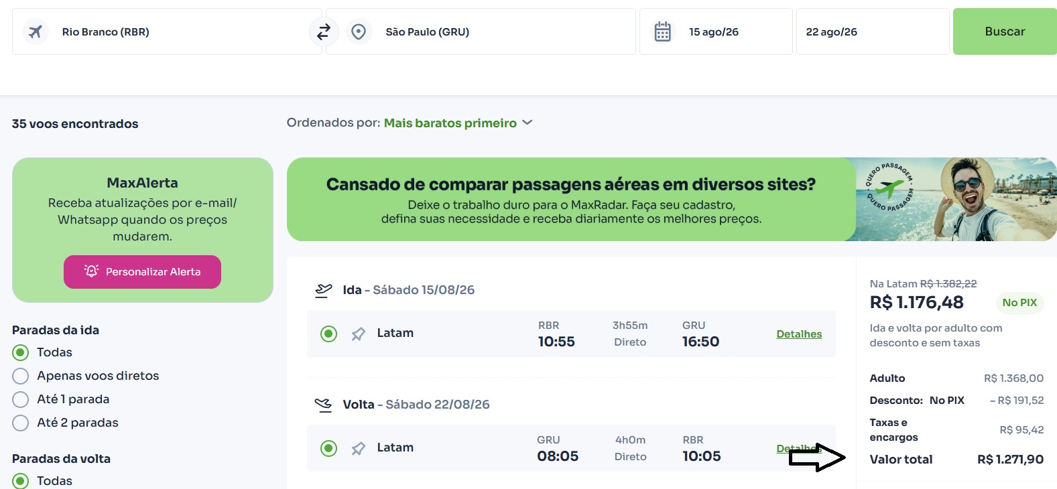
Task: Select the outbound Latam 10:55 flight radio
Action: (x=328, y=334)
